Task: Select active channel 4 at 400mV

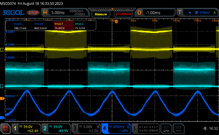Action: pyautogui.click(x=116, y=128)
